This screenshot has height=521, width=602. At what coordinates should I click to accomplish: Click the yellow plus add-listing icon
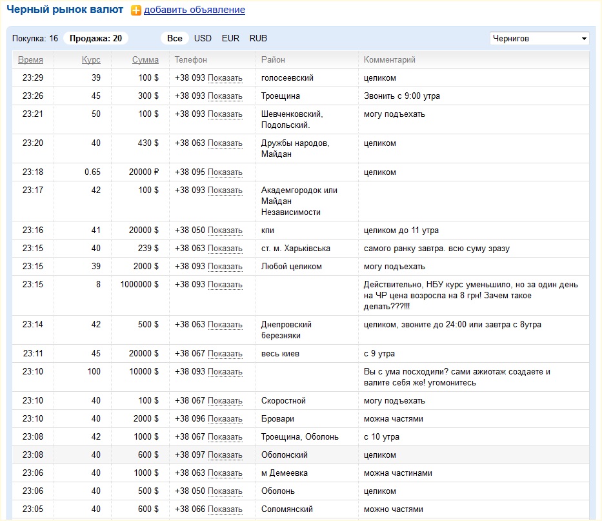(x=135, y=10)
